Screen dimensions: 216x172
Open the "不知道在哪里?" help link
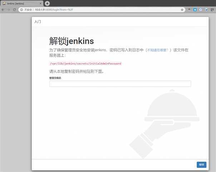158,50
